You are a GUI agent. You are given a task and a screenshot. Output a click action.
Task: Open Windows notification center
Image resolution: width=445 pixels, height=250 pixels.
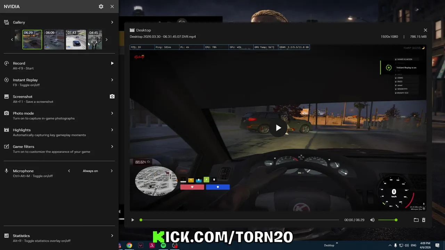(x=437, y=245)
